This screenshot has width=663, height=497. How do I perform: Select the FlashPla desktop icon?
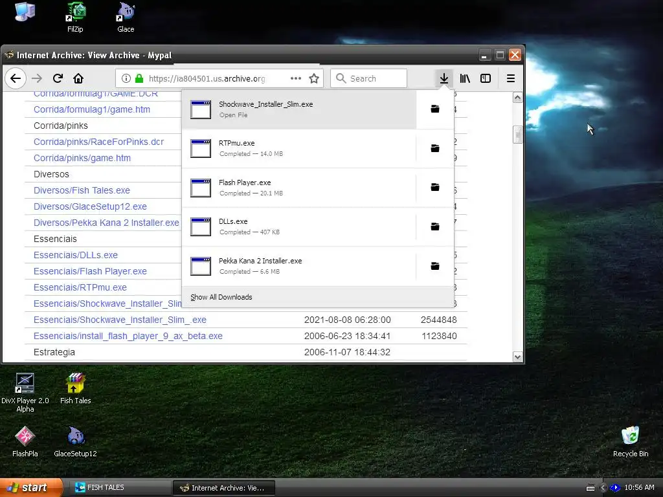(x=25, y=441)
